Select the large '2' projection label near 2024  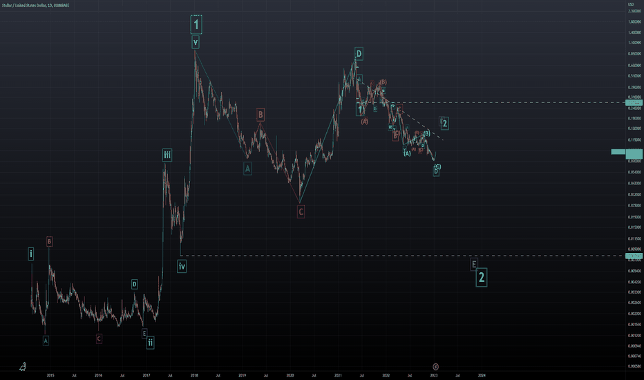click(x=482, y=277)
